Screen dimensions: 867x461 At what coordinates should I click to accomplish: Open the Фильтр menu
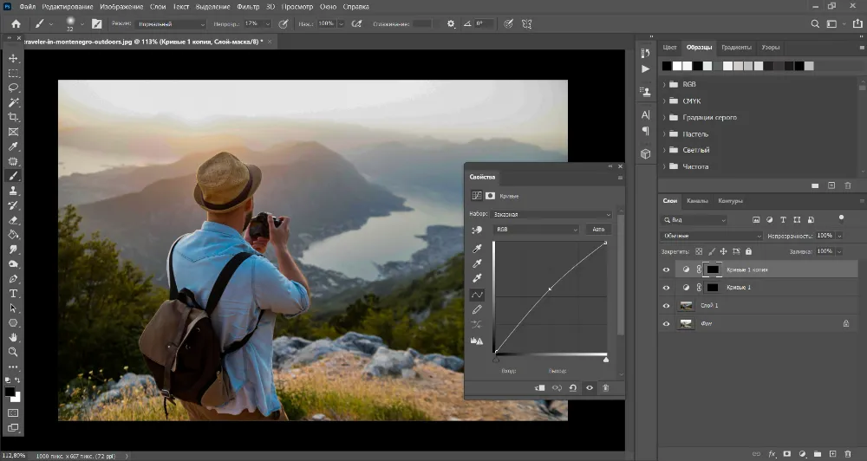coord(248,7)
